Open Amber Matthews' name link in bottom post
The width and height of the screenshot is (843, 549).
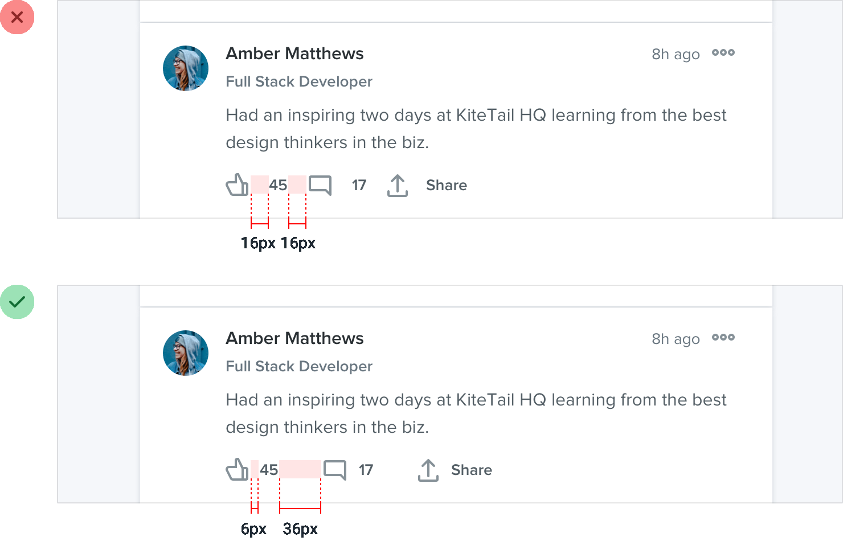(294, 338)
